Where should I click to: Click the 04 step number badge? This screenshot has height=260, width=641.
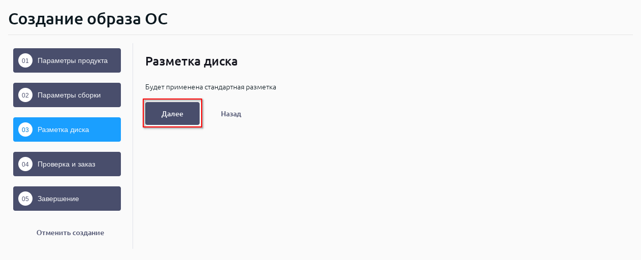[x=25, y=164]
